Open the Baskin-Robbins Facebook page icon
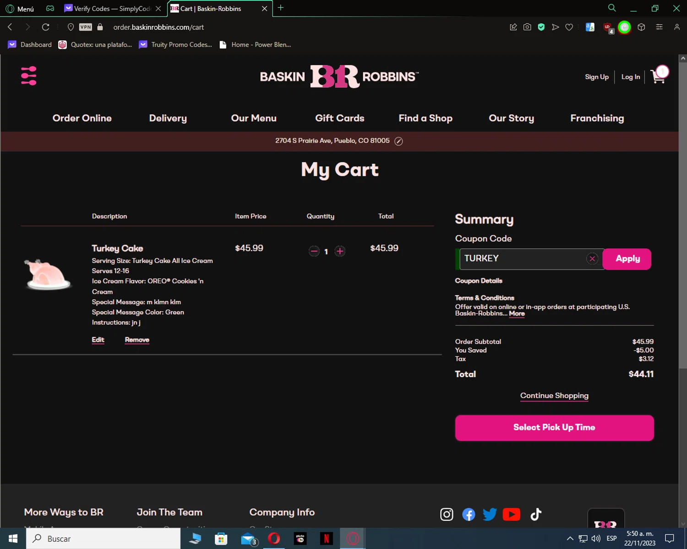Image resolution: width=687 pixels, height=549 pixels. click(x=469, y=515)
